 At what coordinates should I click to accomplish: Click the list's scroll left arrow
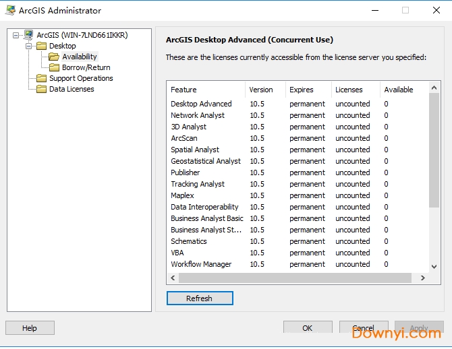click(x=173, y=278)
